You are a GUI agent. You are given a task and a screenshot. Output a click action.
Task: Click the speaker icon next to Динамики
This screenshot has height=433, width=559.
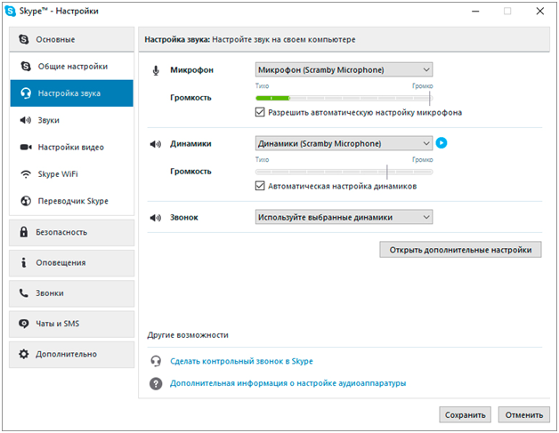[156, 144]
